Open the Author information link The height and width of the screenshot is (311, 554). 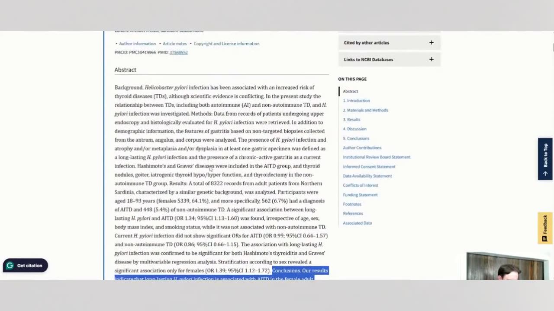tap(137, 44)
